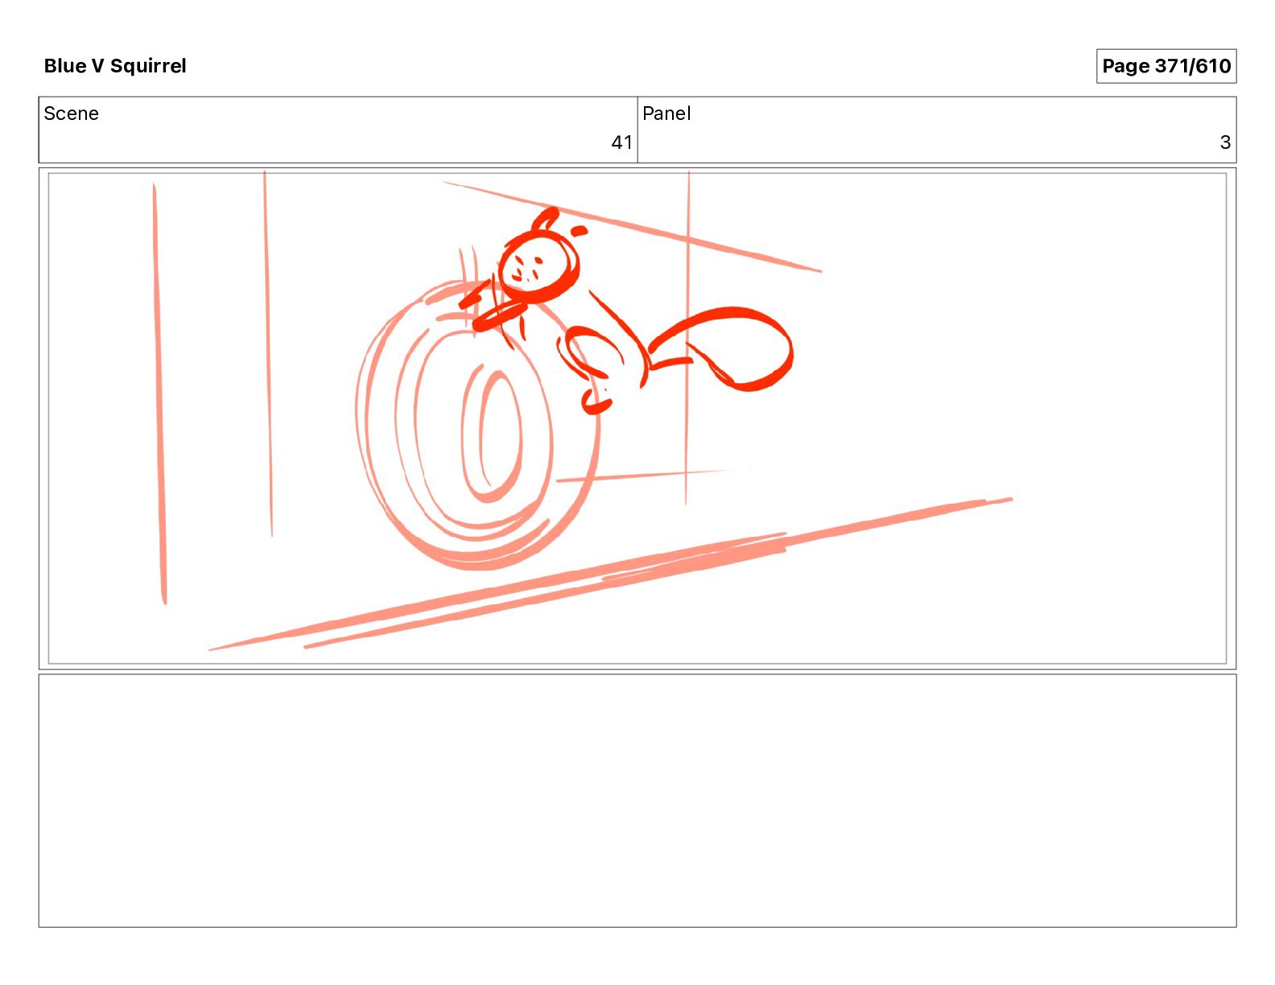Click the 'Panel' field label
Image resolution: width=1275 pixels, height=985 pixels.
666,113
